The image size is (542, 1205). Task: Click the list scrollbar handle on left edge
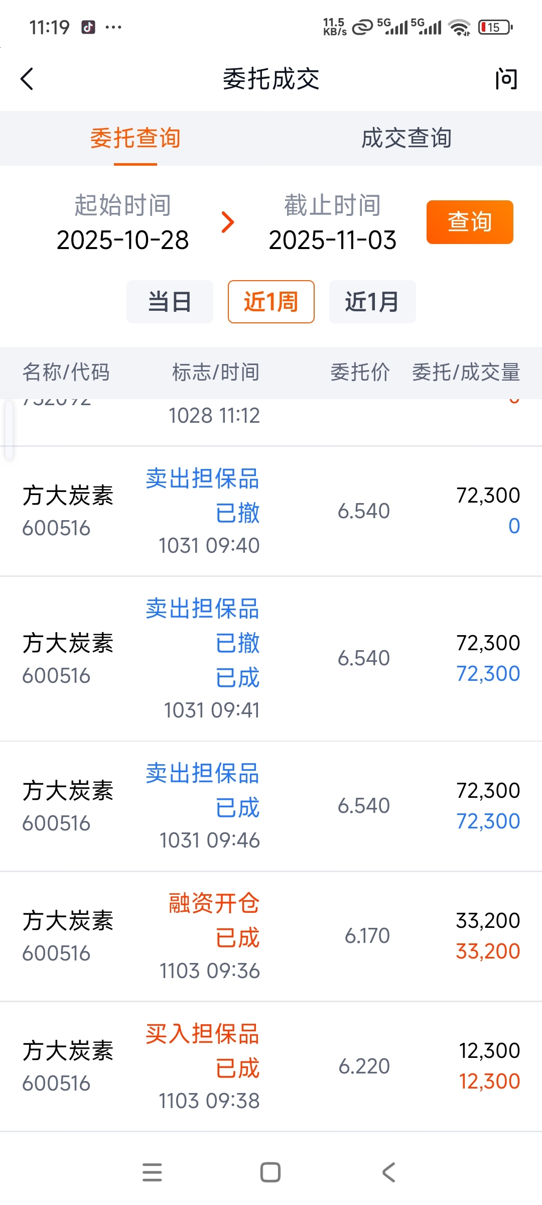[9, 430]
